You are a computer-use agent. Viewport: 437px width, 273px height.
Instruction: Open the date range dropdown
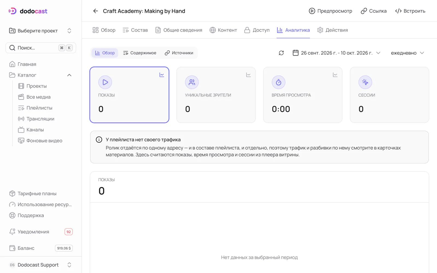pyautogui.click(x=336, y=53)
